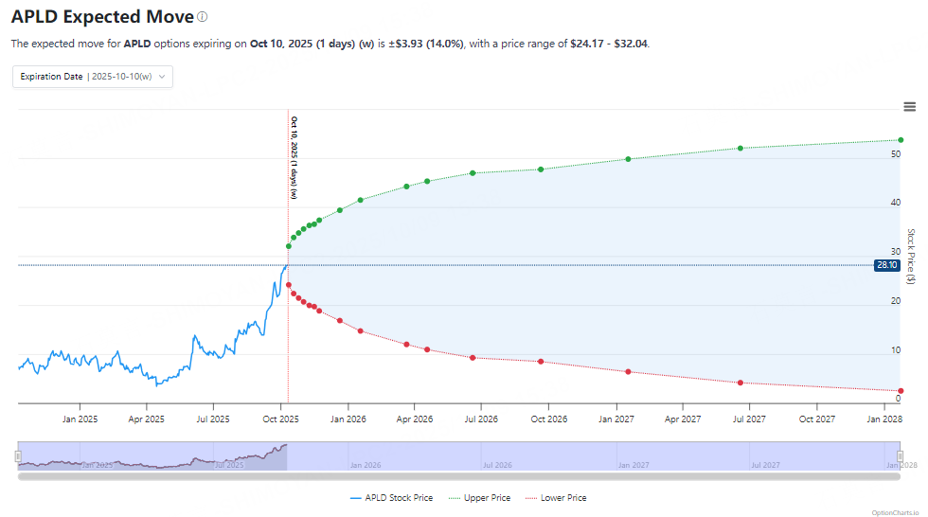The image size is (928, 517).
Task: Toggle APLD Stock Price legend series
Action: click(391, 498)
